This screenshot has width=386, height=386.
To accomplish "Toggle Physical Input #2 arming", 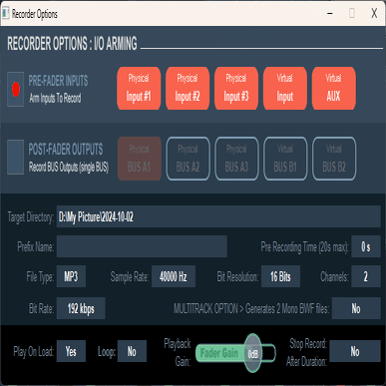I will [188, 89].
